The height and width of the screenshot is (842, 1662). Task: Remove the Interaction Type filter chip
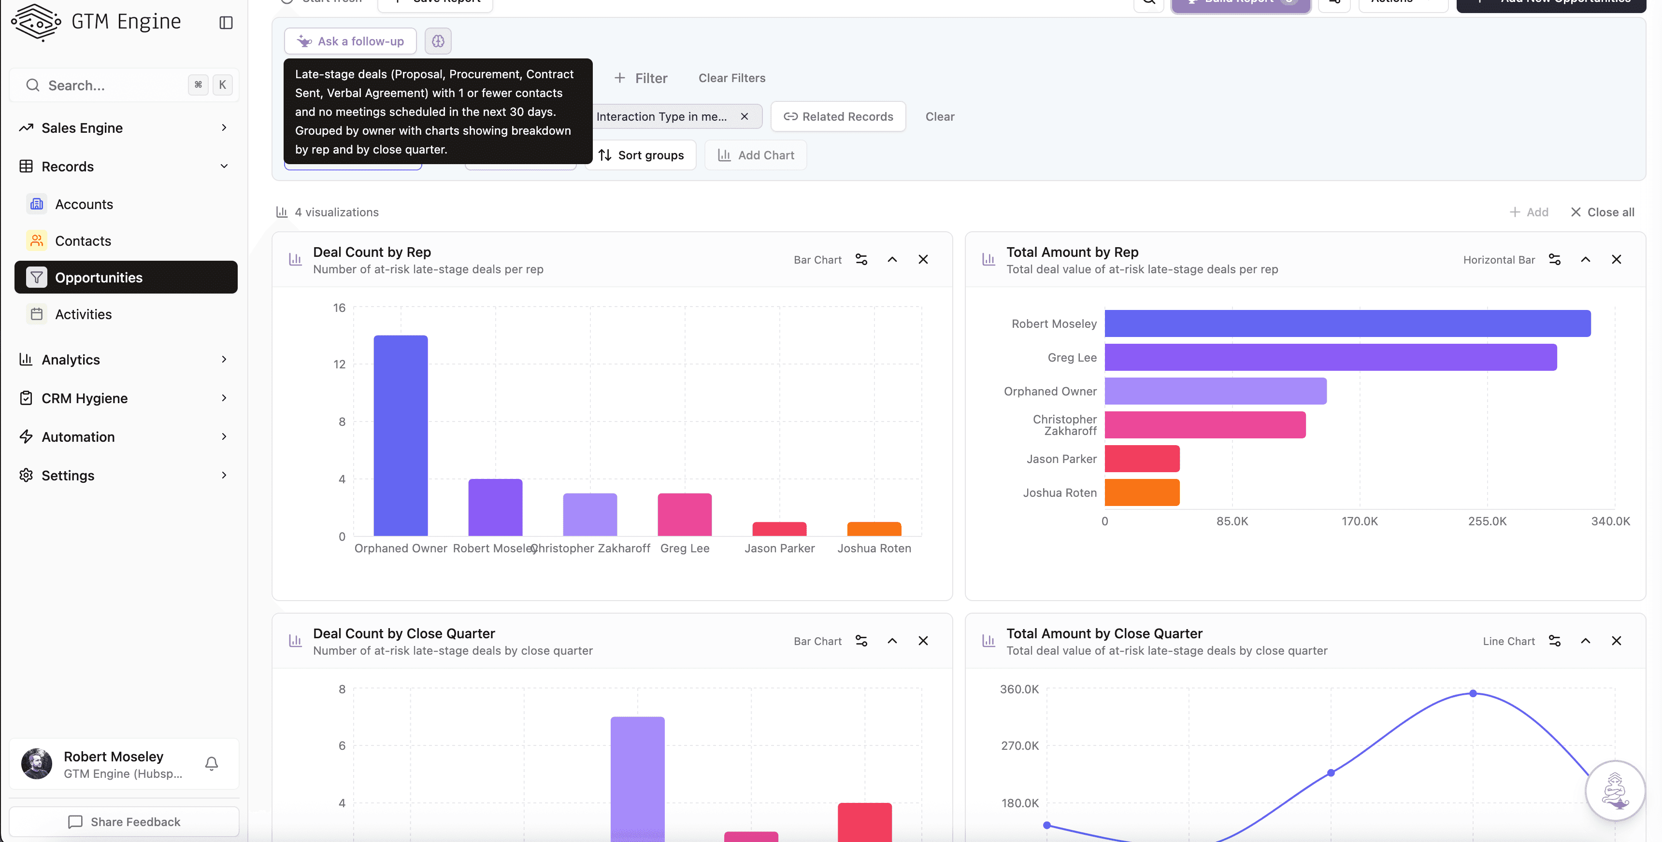(745, 117)
